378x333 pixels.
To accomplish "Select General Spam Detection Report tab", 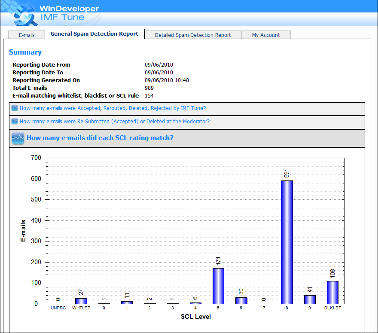I will 94,34.
